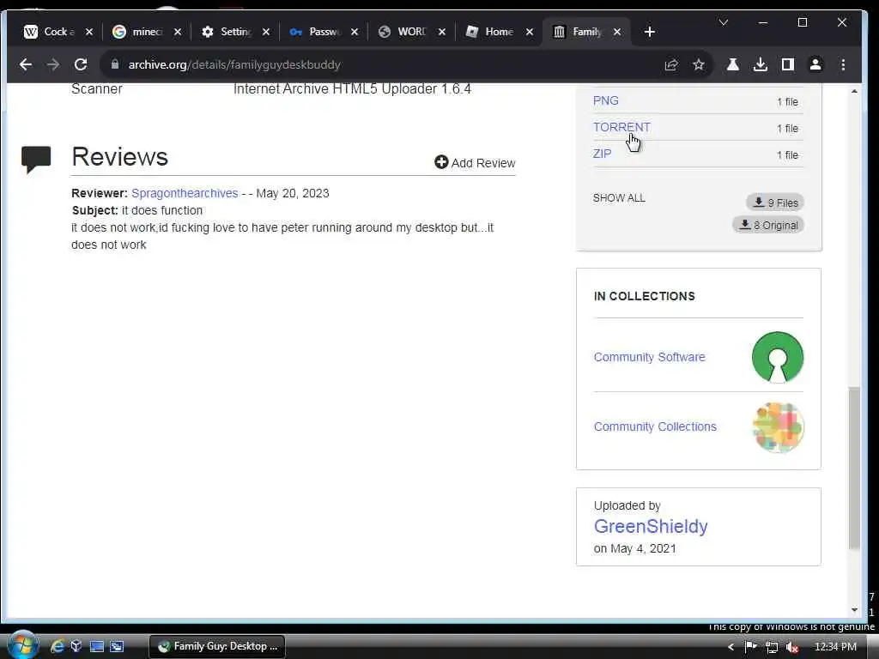Open Community Software collection link
This screenshot has height=659, width=879.
649,357
